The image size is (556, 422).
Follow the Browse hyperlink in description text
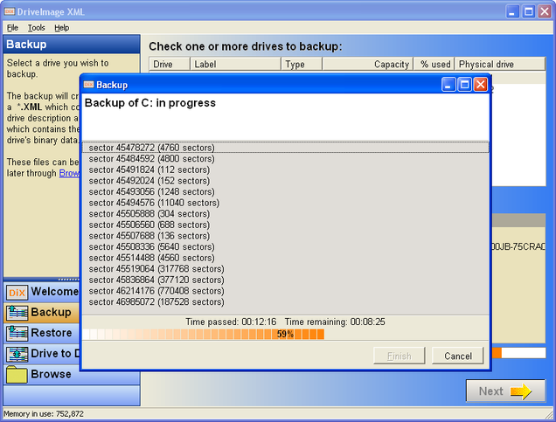69,173
